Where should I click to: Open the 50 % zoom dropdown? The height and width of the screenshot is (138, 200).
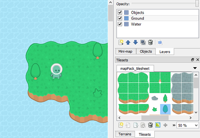pyautogui.click(x=187, y=125)
